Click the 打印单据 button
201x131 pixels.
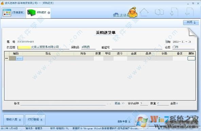(x=35, y=120)
